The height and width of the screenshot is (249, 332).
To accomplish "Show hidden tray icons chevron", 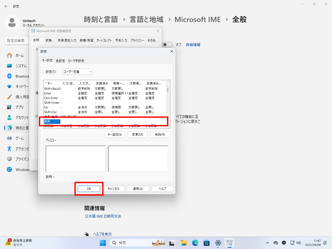I will pyautogui.click(x=267, y=243).
